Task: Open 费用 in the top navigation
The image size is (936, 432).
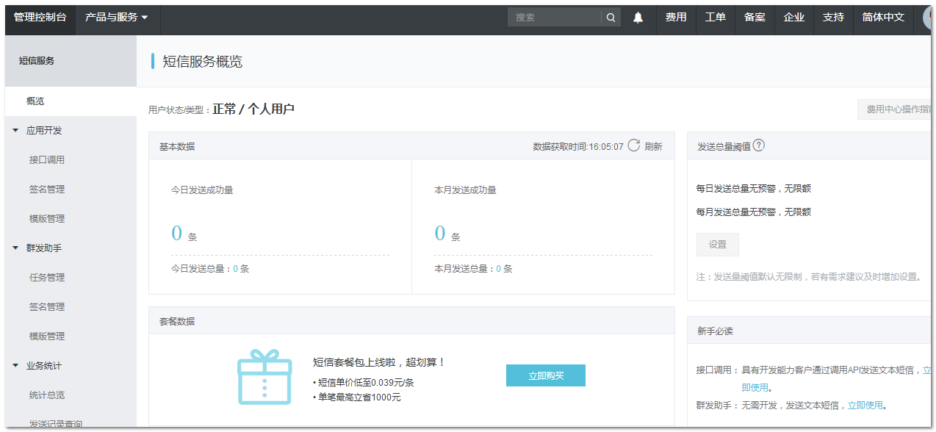Action: (676, 18)
